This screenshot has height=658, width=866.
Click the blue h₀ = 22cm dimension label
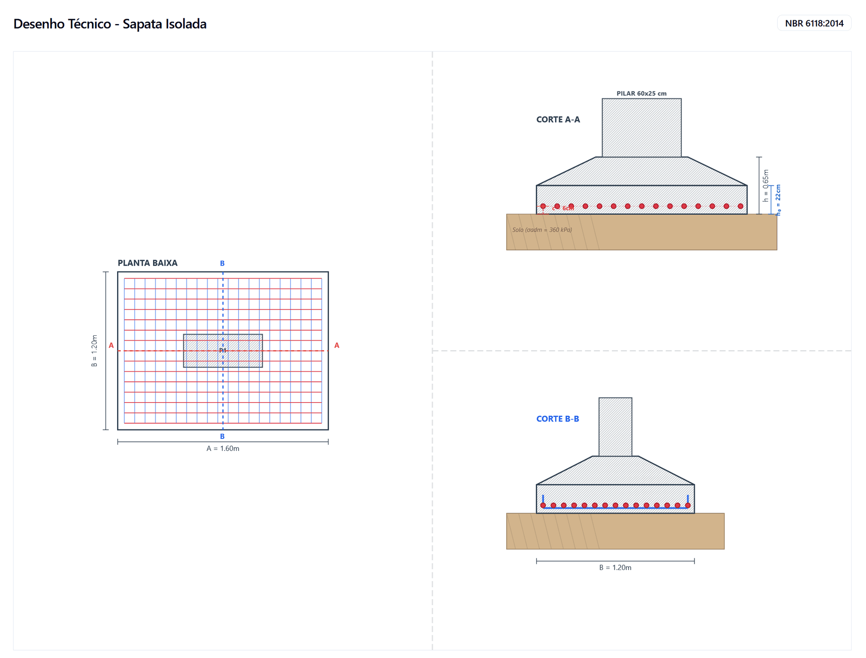tap(778, 200)
